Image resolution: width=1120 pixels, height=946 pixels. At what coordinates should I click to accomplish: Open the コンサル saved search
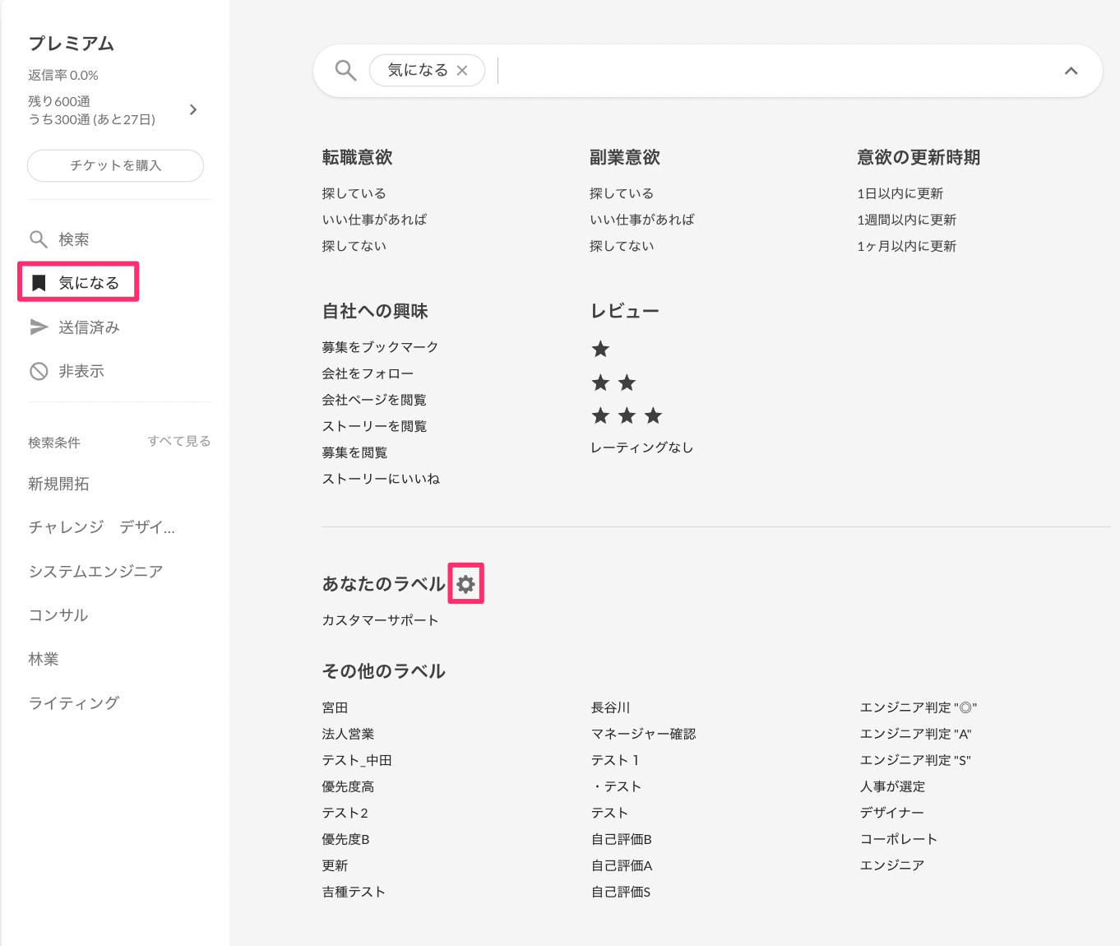[58, 614]
